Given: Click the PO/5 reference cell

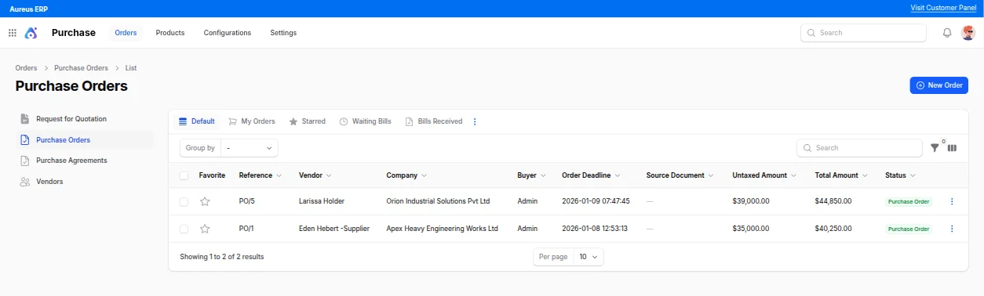Looking at the screenshot, I should [x=247, y=201].
